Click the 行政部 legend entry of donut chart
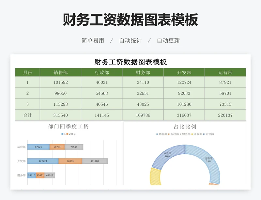Screen dimensions: 261x200 pyautogui.click(x=174, y=134)
